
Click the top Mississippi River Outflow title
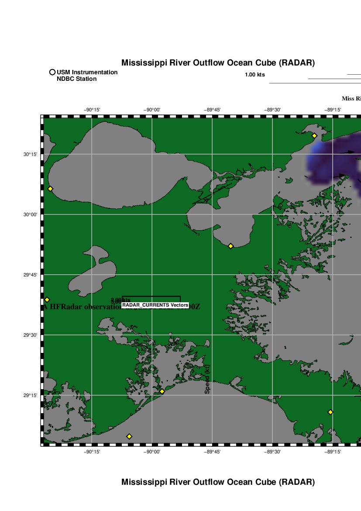click(x=218, y=63)
